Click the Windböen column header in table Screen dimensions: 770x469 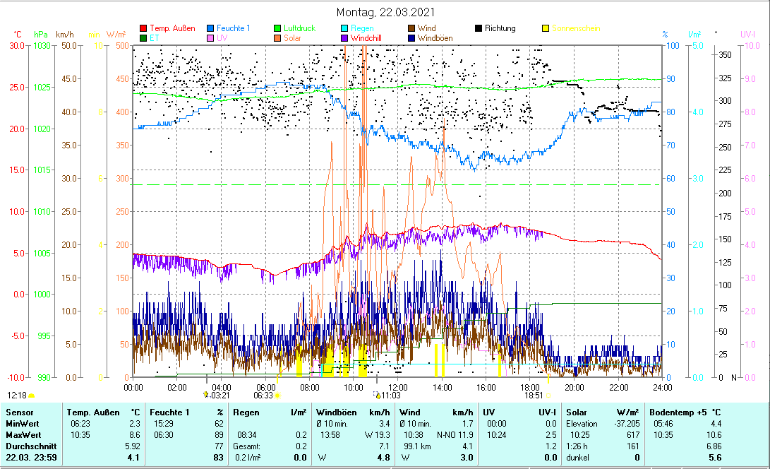(335, 412)
